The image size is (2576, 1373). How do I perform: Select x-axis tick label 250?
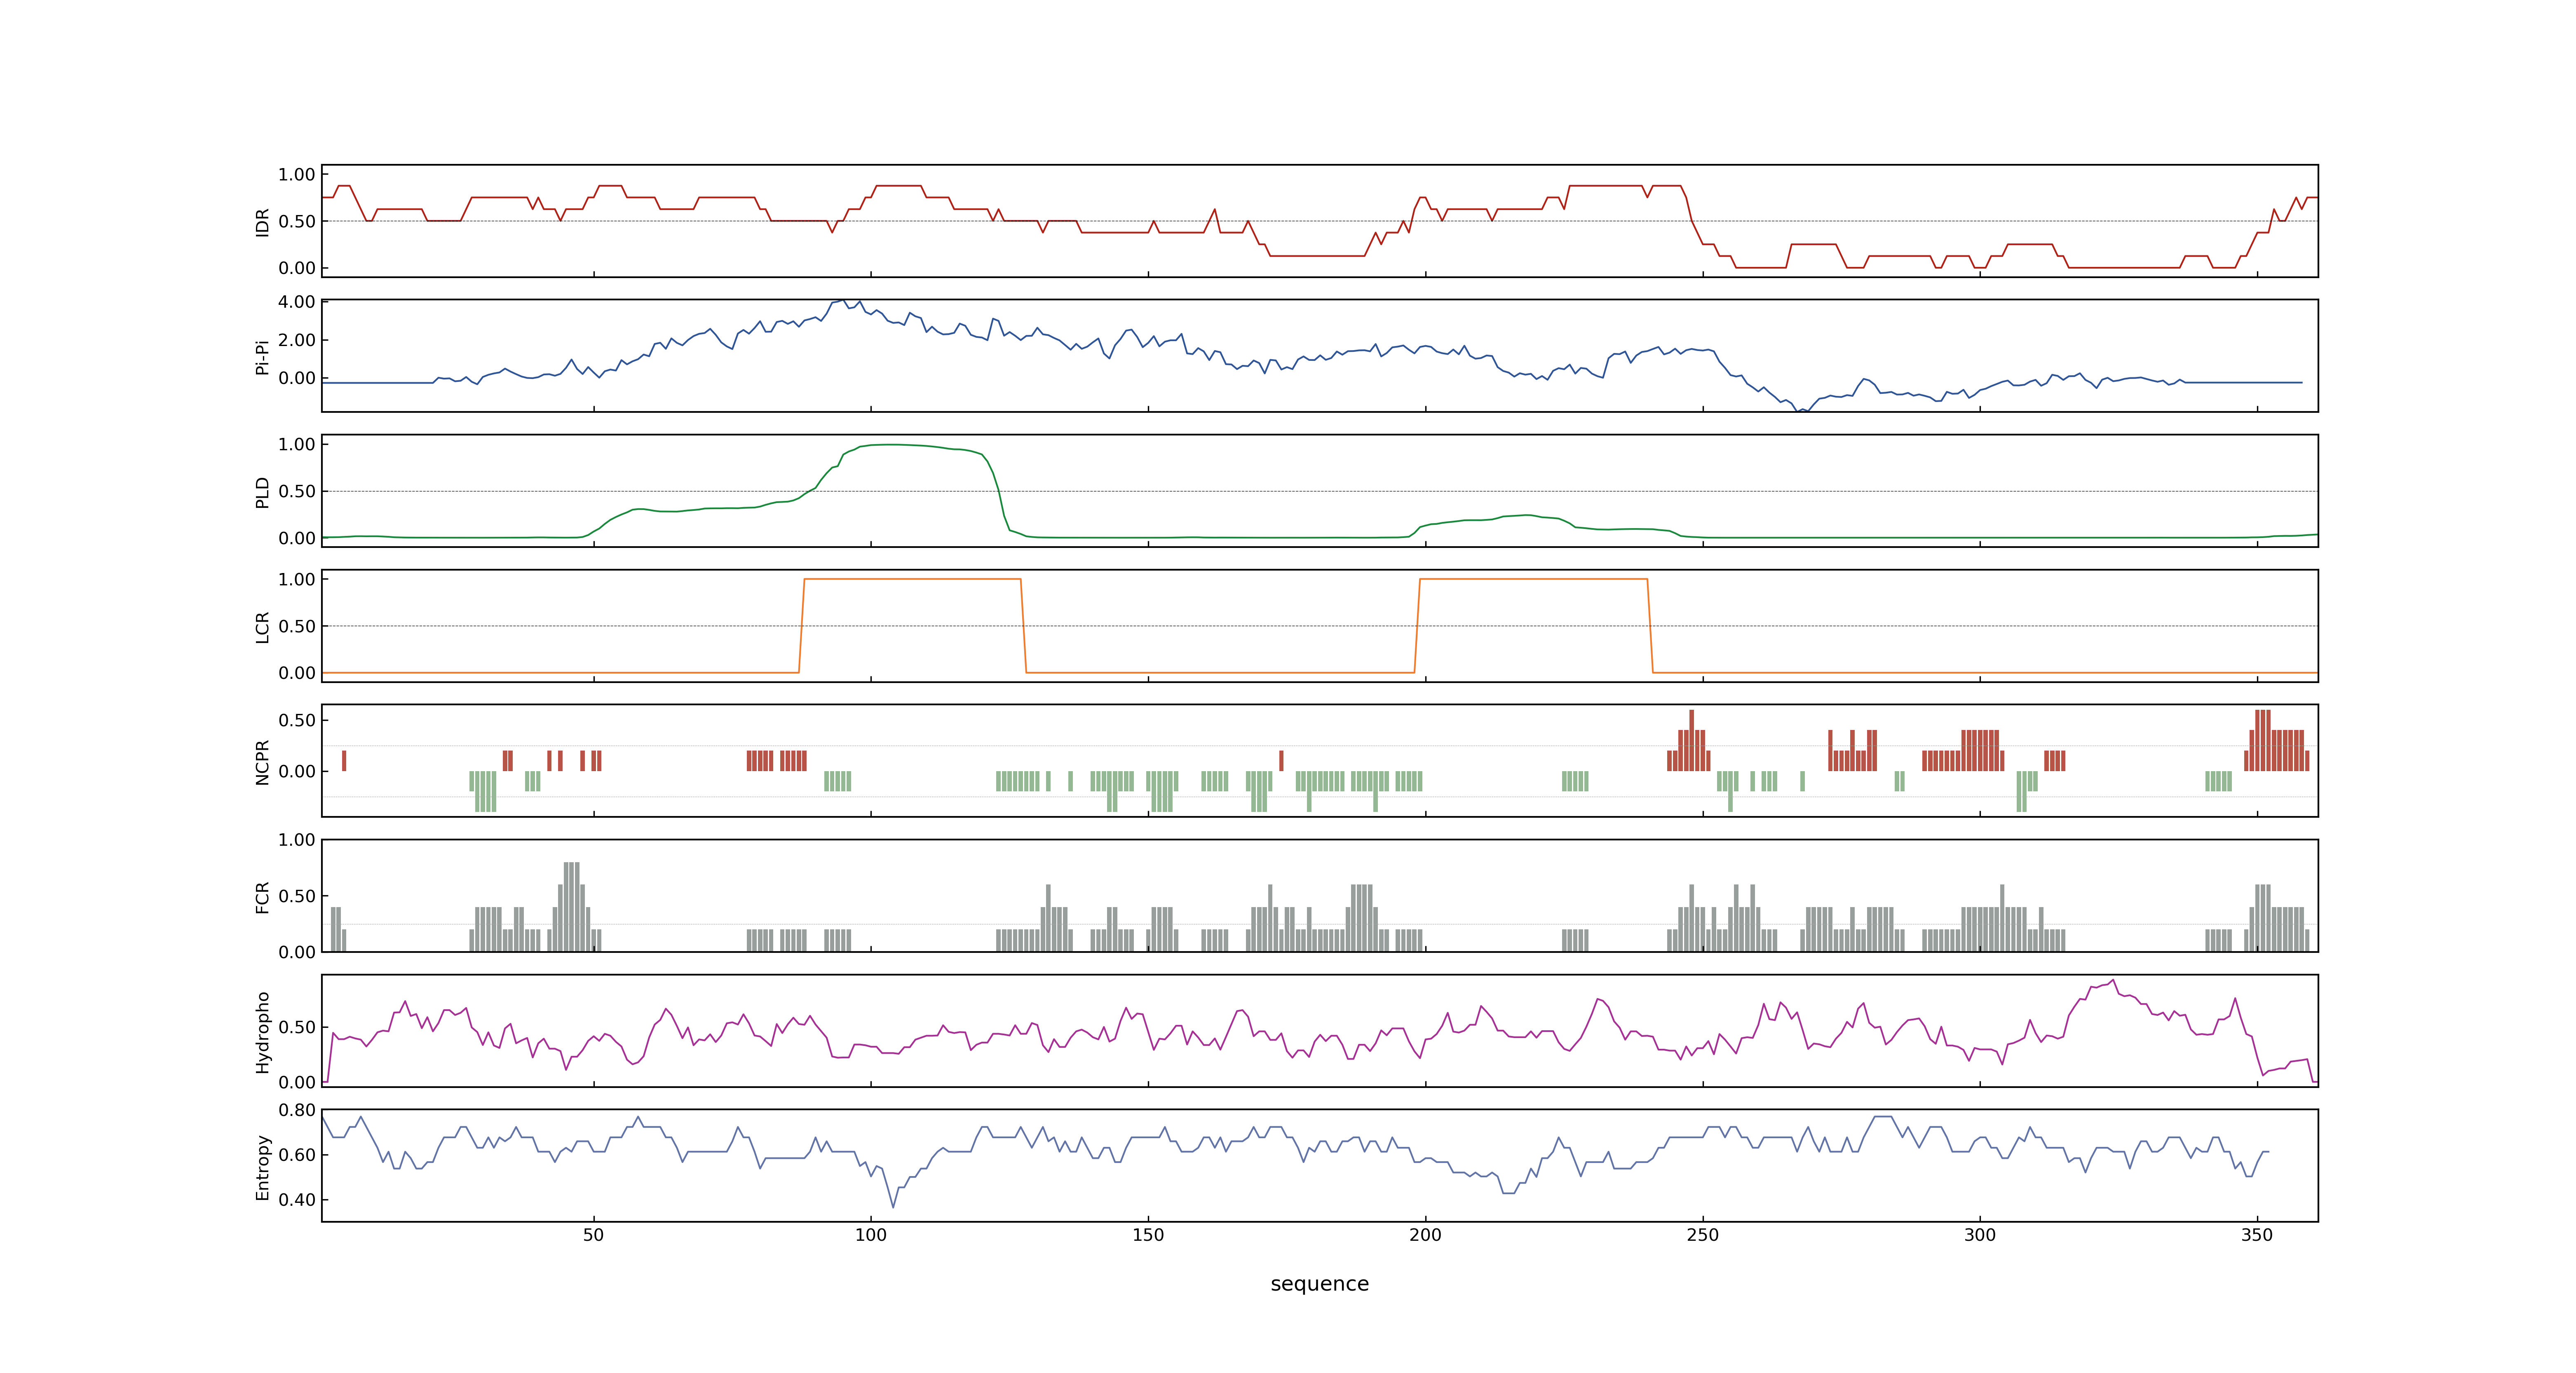tap(1702, 1235)
